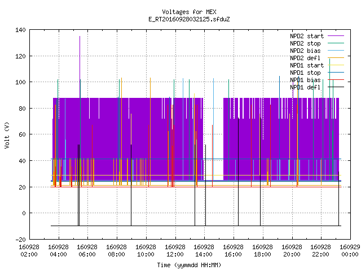Click the 'NPD2 defl' legend label

pyautogui.click(x=305, y=58)
